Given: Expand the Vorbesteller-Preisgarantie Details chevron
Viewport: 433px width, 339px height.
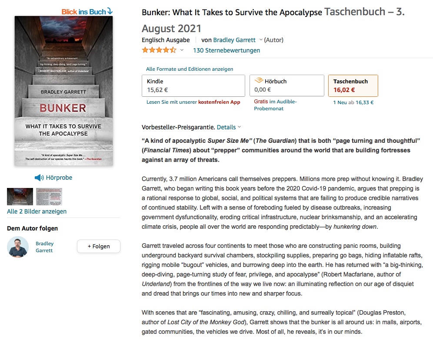Looking at the screenshot, I should coord(239,127).
